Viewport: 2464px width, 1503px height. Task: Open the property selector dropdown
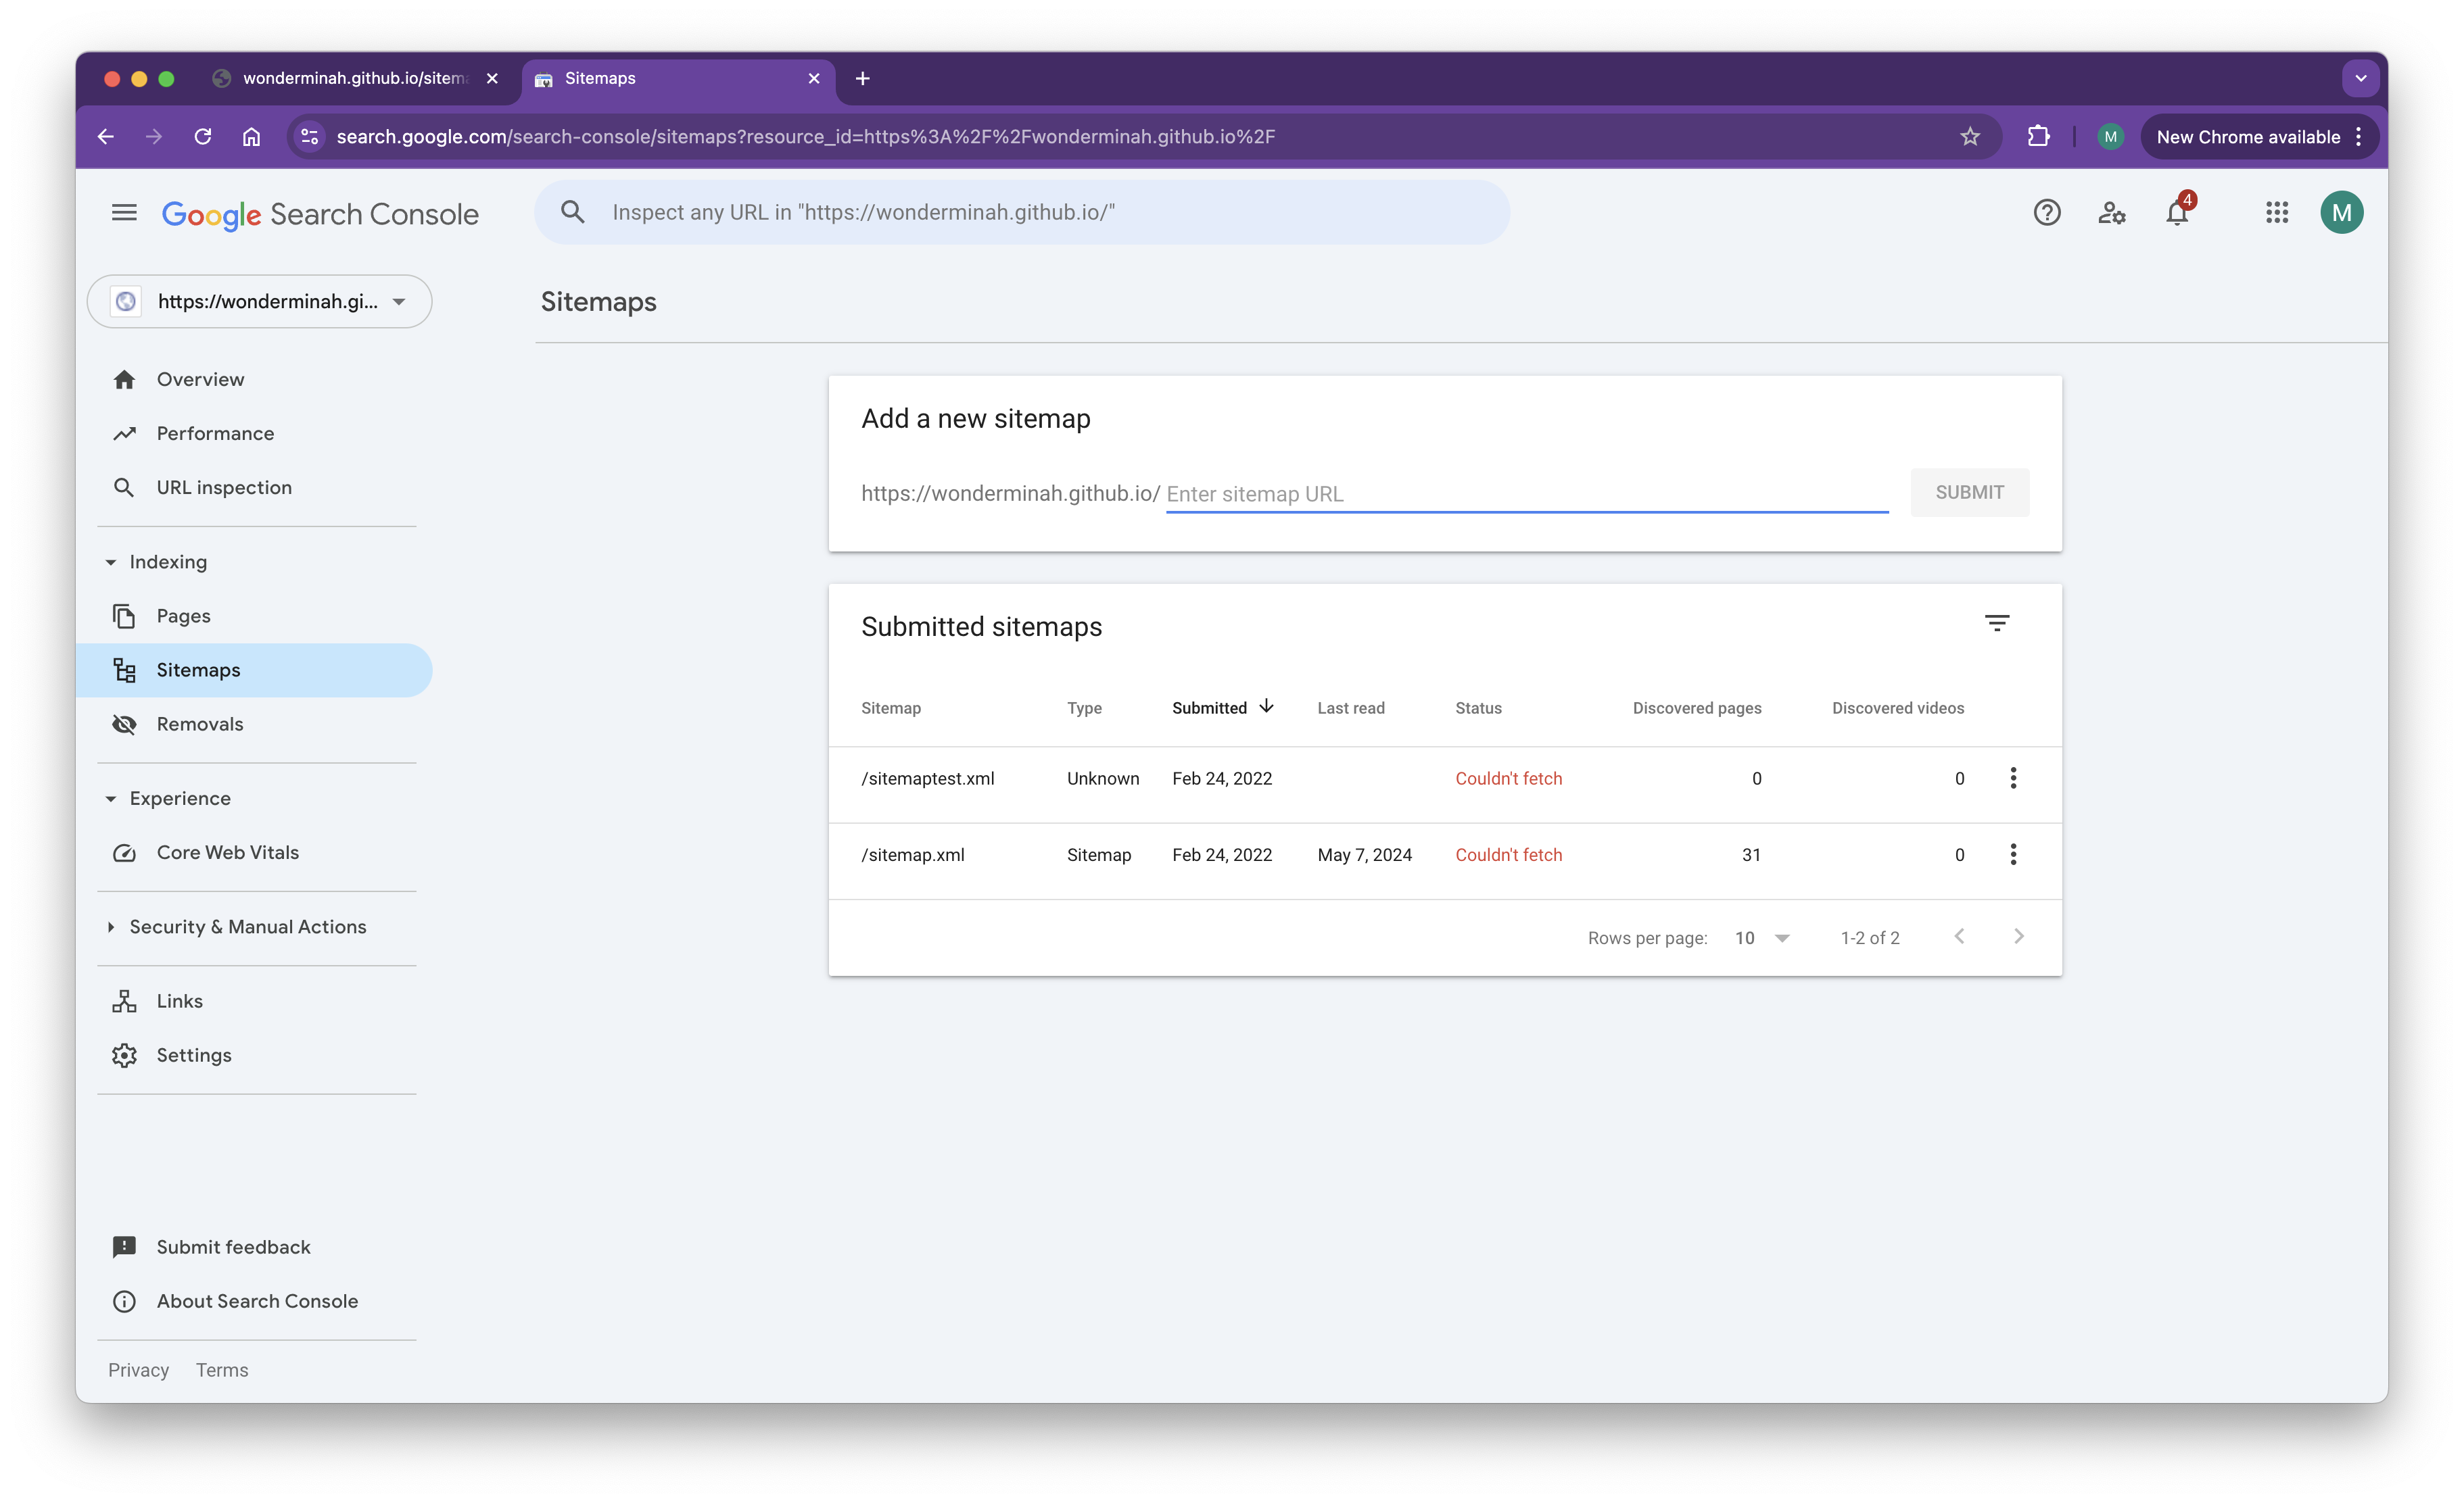260,302
